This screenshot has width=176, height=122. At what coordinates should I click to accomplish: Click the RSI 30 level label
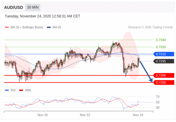click(x=158, y=108)
